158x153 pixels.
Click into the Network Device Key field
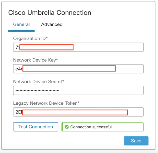129,69
